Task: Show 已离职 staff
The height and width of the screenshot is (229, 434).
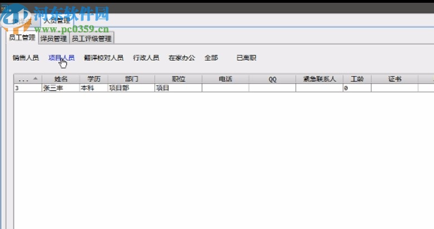Action: coord(246,57)
